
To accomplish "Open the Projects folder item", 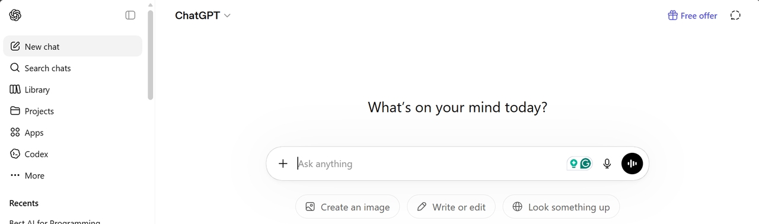I will click(73, 111).
